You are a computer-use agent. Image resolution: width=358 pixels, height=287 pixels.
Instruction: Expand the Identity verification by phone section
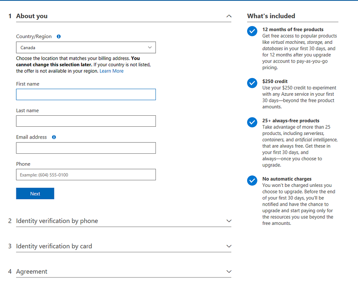229,220
